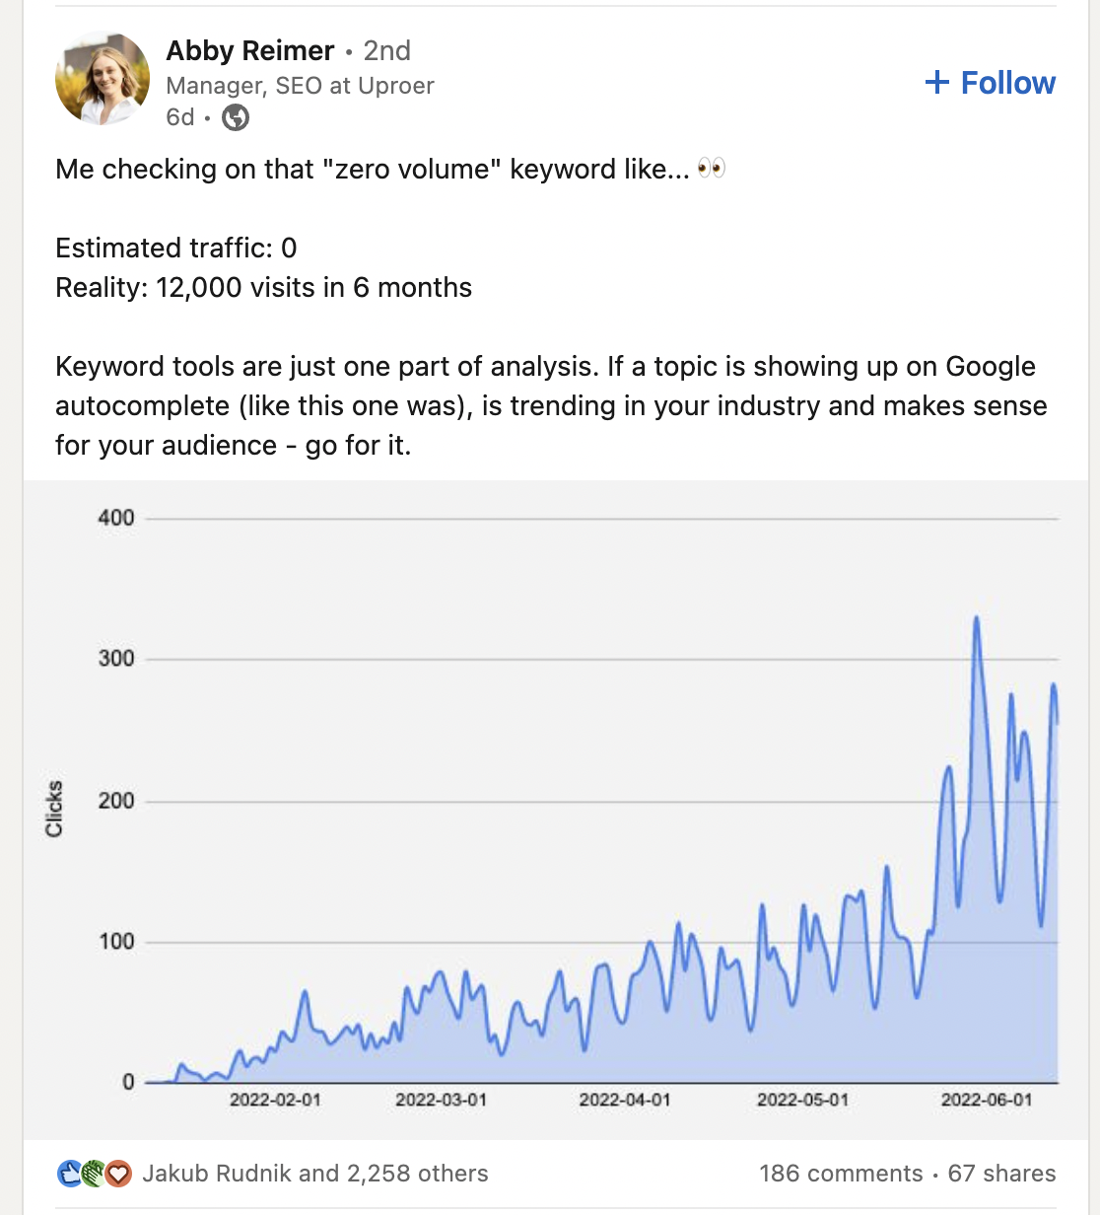Open Abby Reimer's profile photo

[103, 79]
